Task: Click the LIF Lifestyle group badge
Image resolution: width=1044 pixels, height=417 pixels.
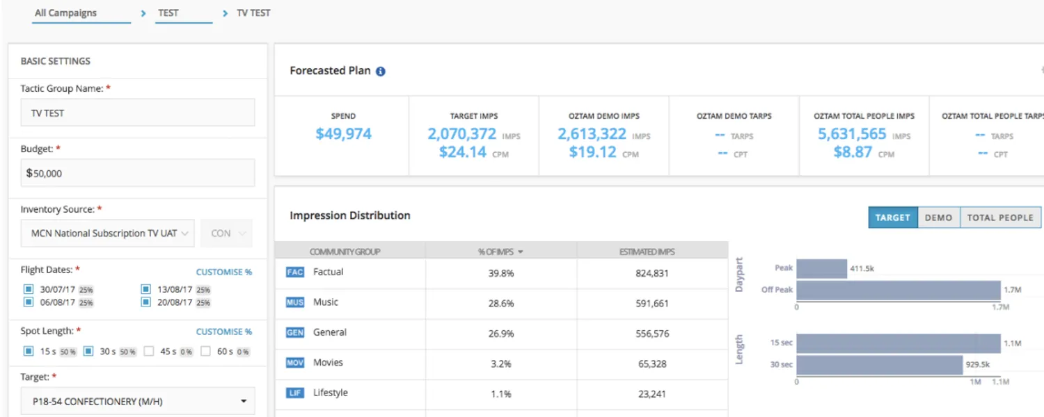Action: click(x=295, y=393)
